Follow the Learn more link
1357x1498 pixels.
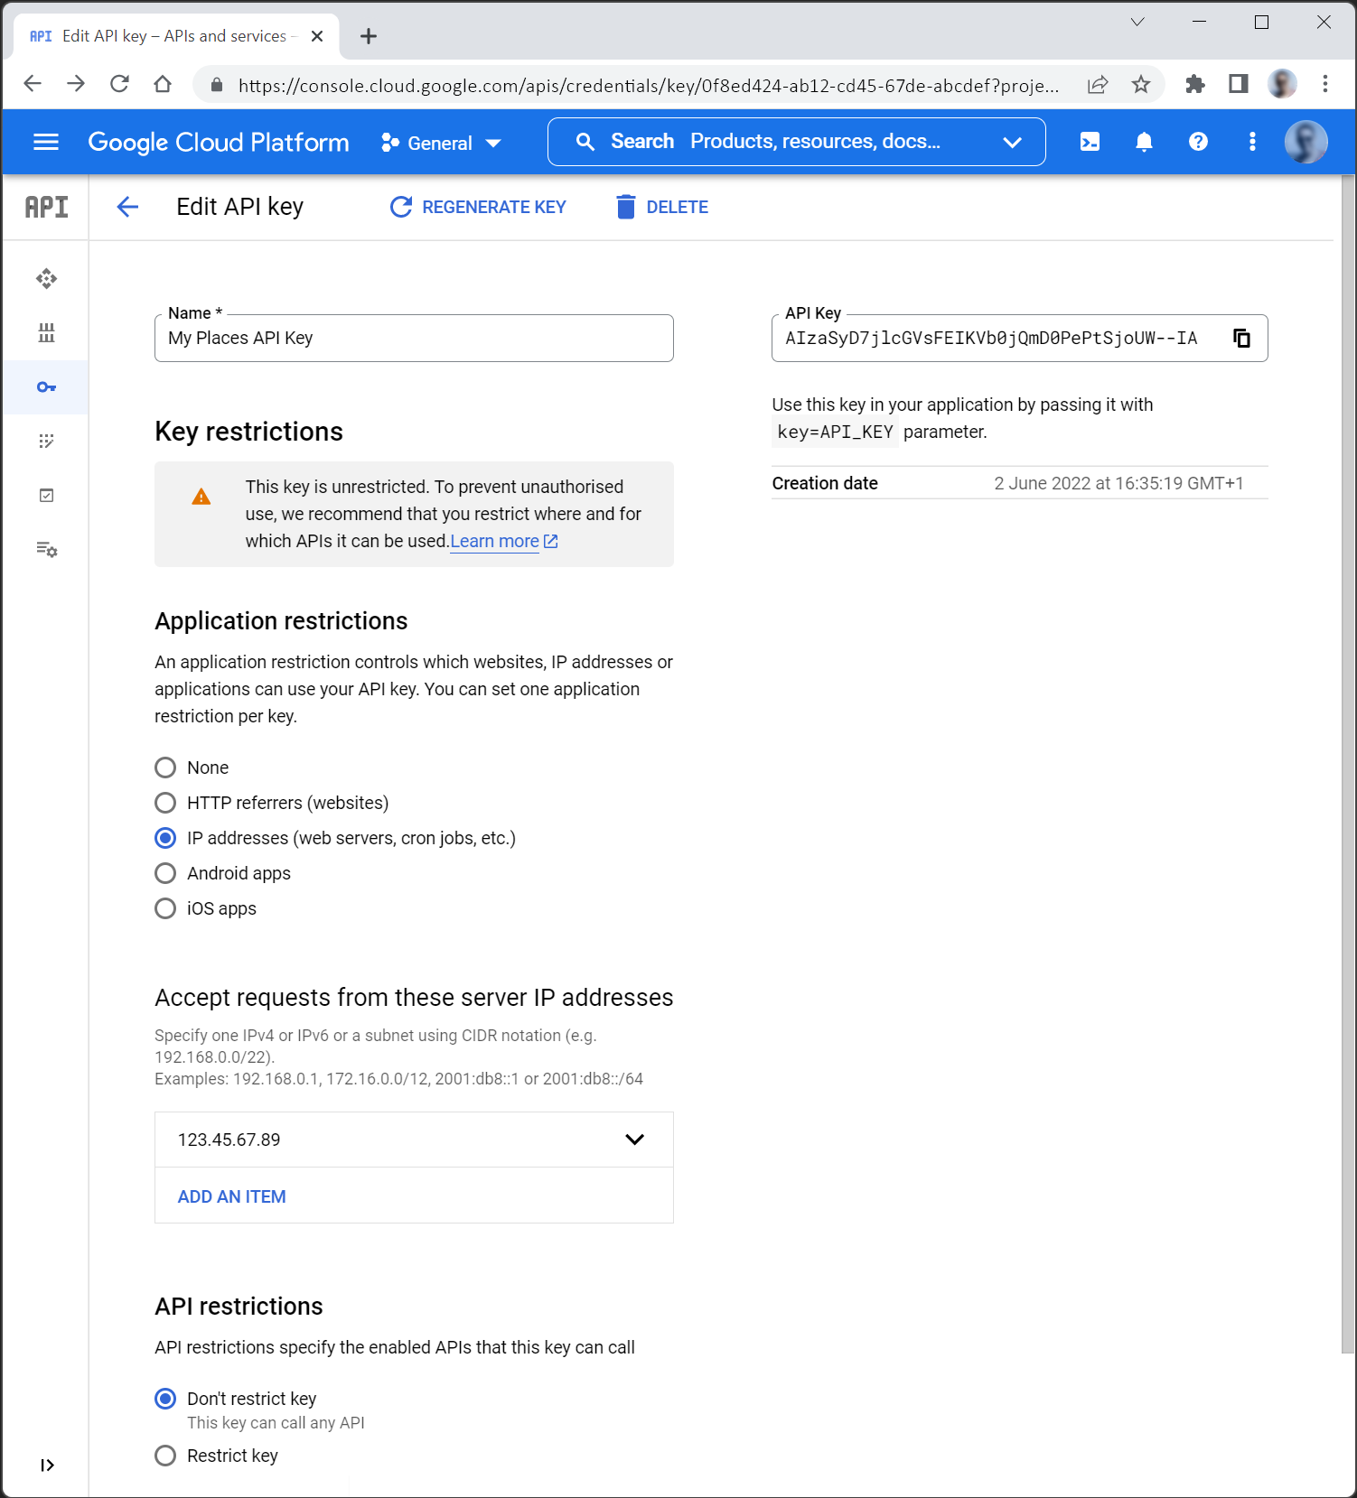point(495,541)
